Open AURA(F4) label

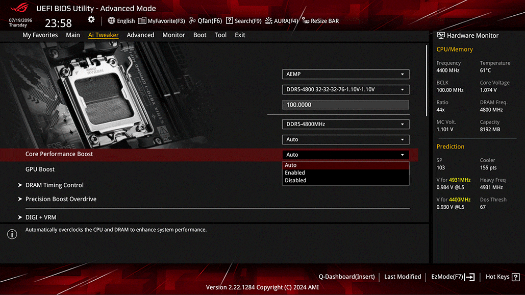[x=286, y=21]
